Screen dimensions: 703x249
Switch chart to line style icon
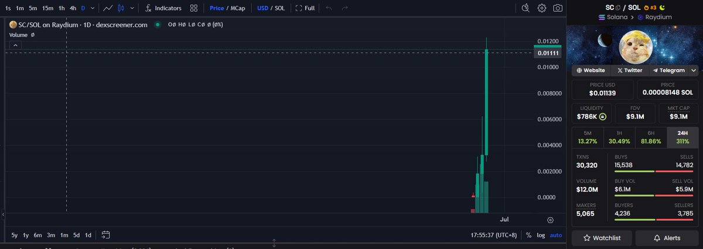[108, 8]
